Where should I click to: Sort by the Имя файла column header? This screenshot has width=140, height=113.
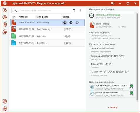coord(42,17)
